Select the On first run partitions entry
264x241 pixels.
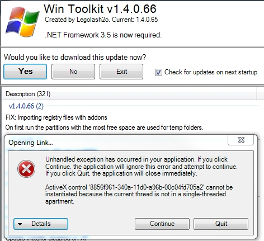coord(104,127)
